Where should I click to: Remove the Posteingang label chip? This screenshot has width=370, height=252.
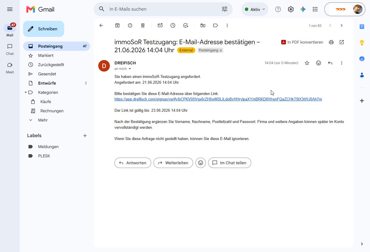click(x=221, y=51)
